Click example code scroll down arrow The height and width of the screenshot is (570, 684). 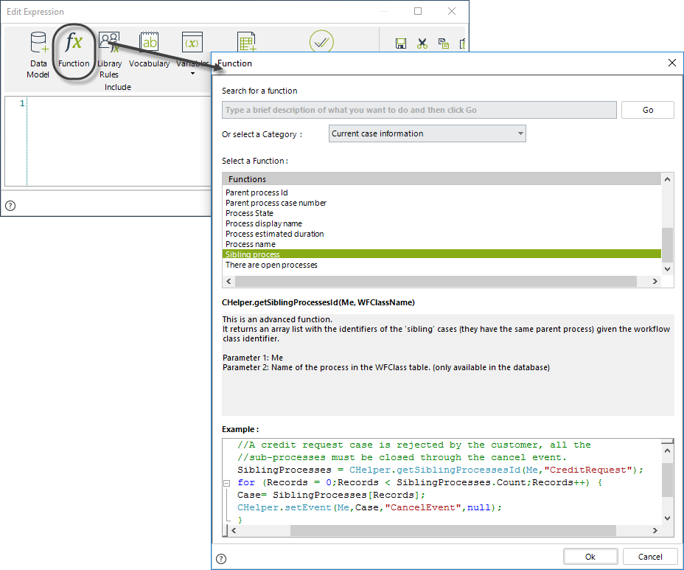pyautogui.click(x=667, y=518)
